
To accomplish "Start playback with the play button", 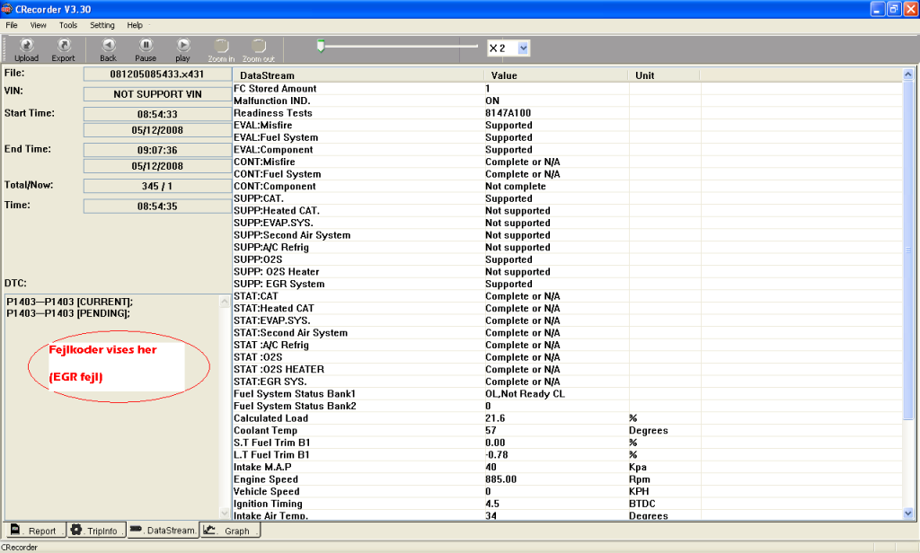I will click(x=182, y=48).
